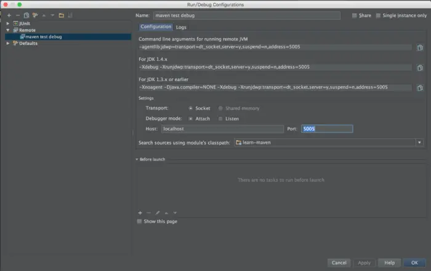Screen dimensions: 431x271
Task: Copy the remote JVM command line arguments
Action: click(x=420, y=48)
